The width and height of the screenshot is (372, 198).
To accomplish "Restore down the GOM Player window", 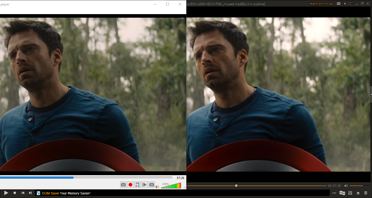I will [362, 4].
